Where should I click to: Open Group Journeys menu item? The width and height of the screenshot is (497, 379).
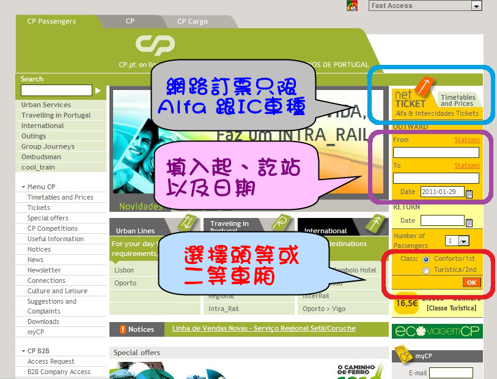[48, 147]
